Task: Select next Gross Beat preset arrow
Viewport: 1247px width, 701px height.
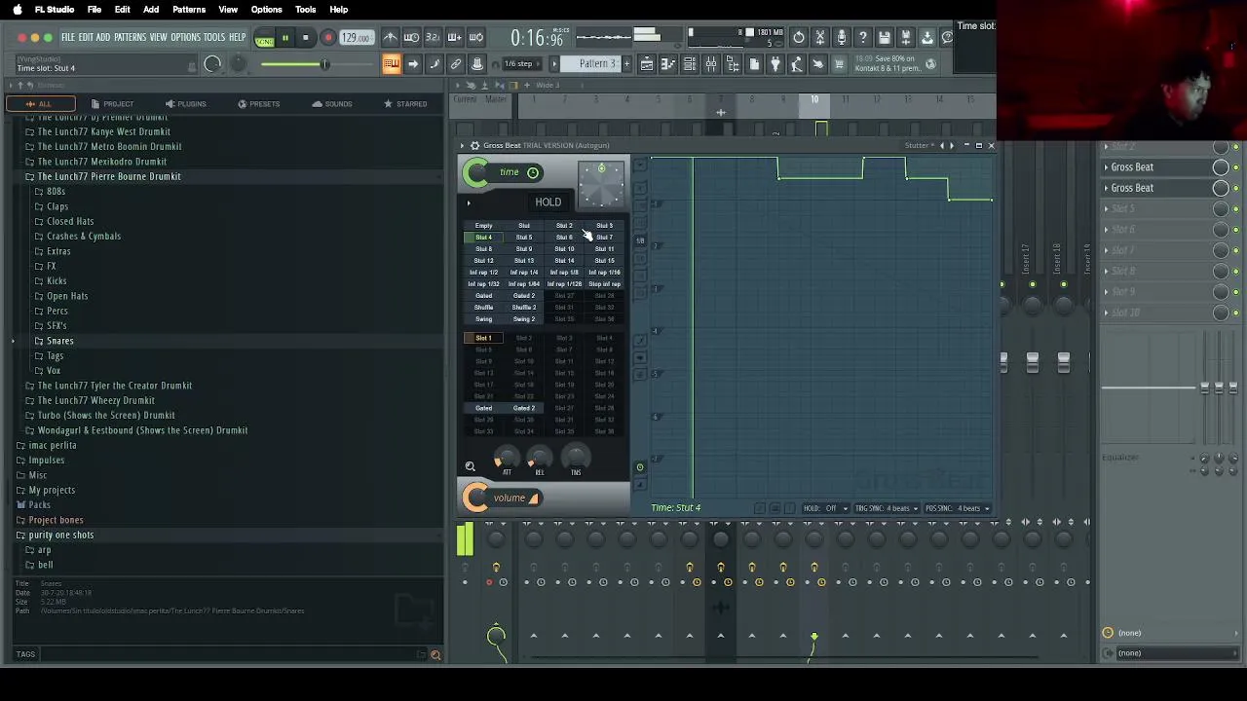Action: (953, 145)
